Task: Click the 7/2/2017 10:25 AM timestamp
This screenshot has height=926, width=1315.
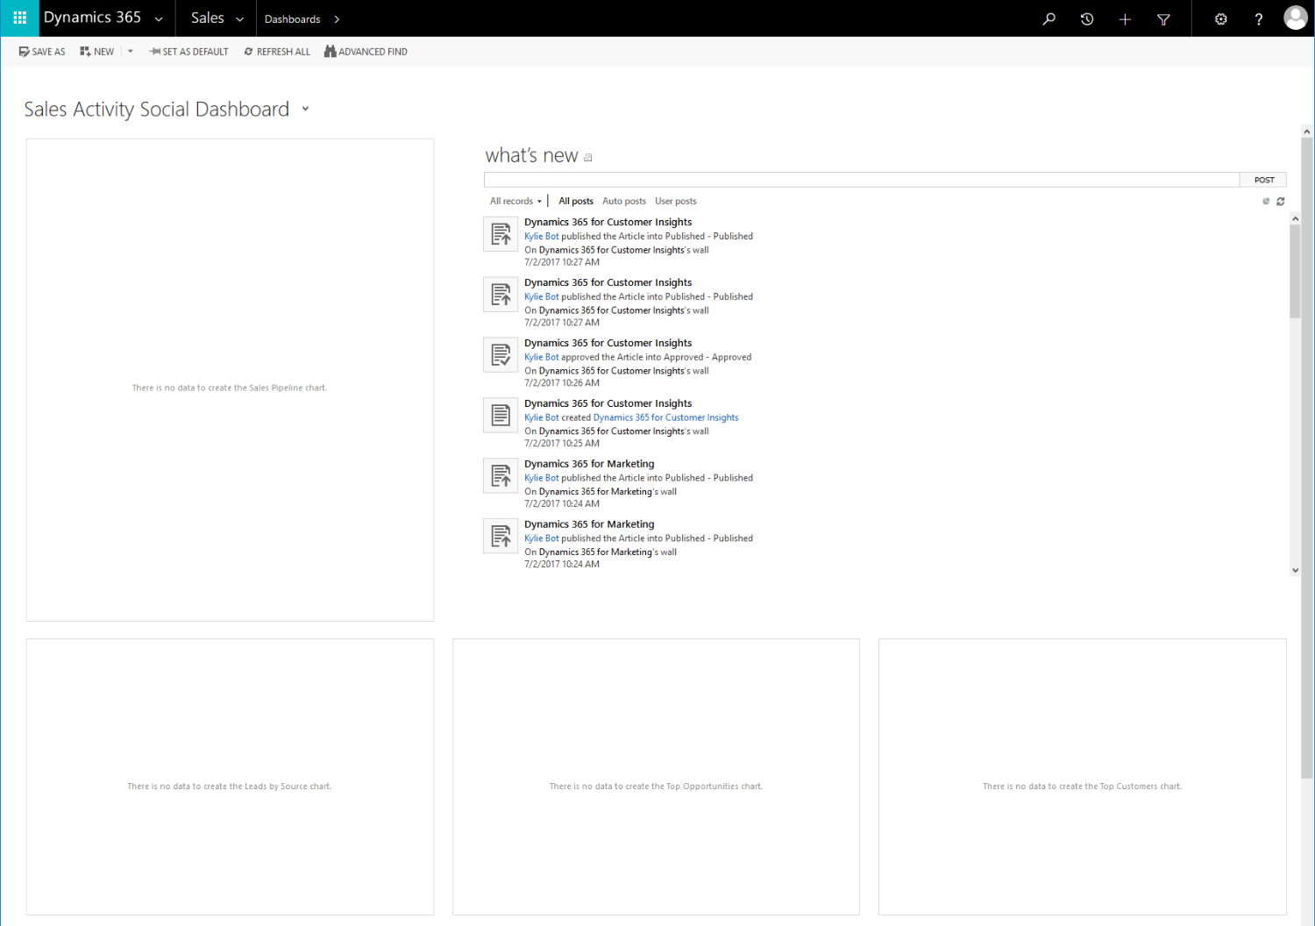Action: (x=562, y=444)
